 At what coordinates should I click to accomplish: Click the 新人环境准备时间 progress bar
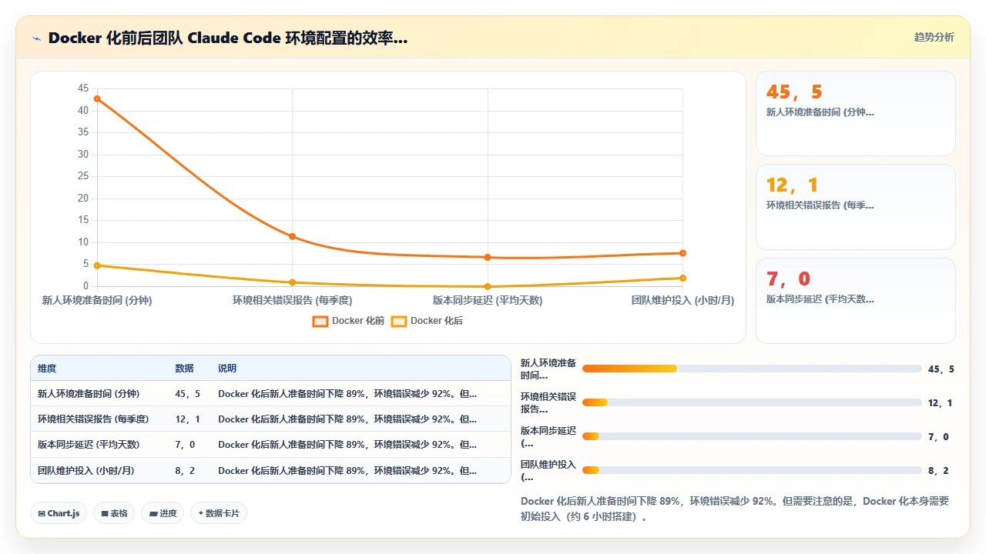point(752,369)
